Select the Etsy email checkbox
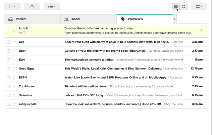 pyautogui.click(x=8, y=60)
